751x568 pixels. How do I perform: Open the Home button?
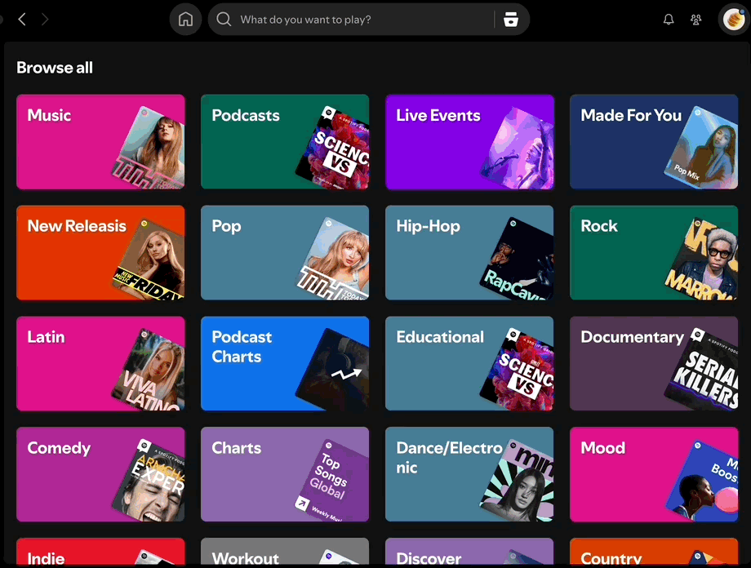185,19
